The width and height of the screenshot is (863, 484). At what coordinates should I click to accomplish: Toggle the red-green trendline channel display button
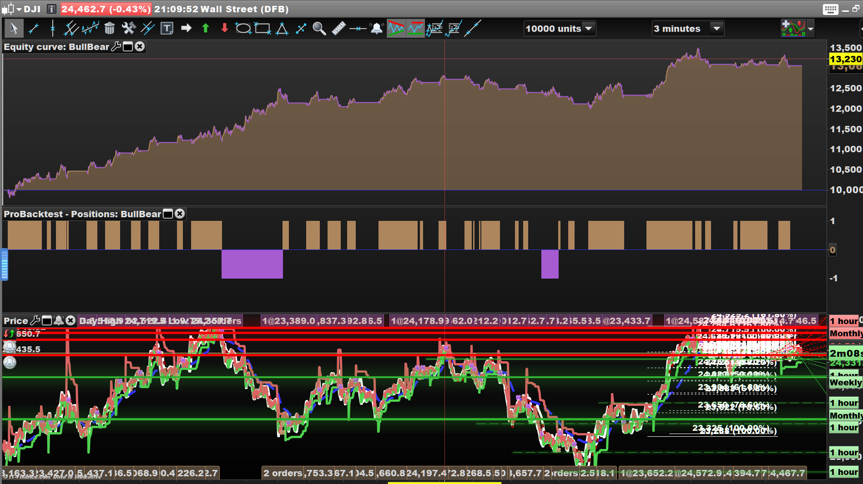[x=396, y=29]
